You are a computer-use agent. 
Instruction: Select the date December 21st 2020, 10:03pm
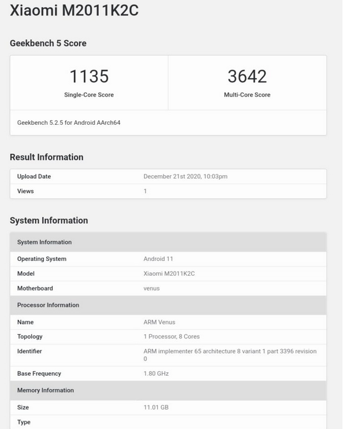click(x=185, y=176)
